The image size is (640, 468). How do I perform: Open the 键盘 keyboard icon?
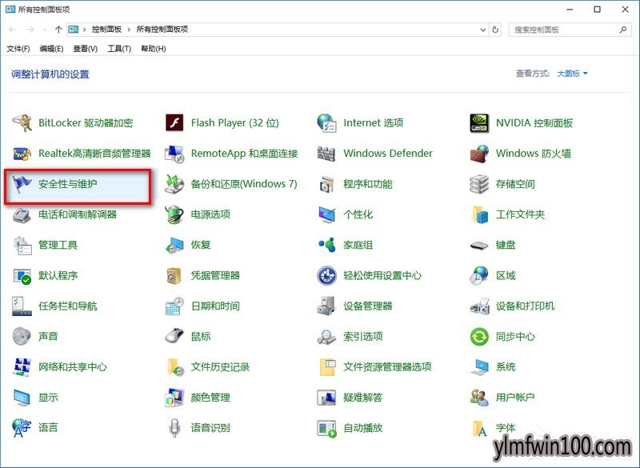pyautogui.click(x=479, y=246)
